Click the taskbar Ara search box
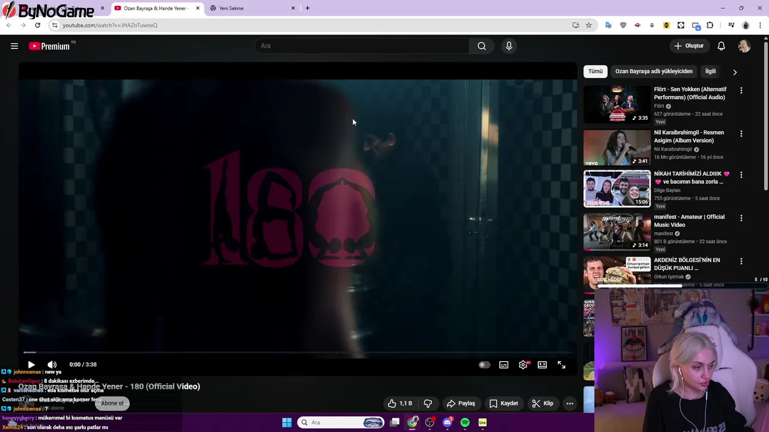 341,423
